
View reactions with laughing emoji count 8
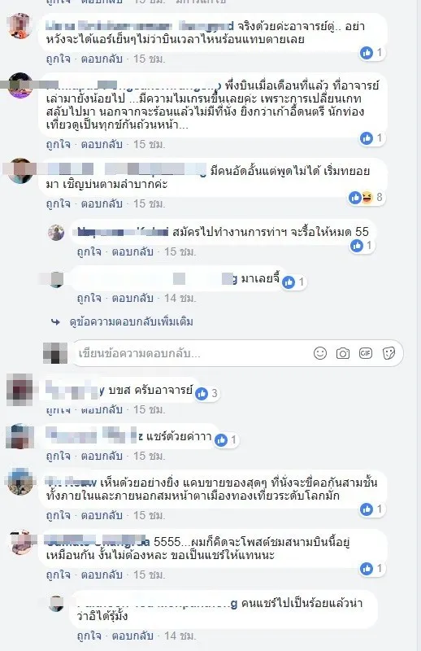[x=367, y=198]
